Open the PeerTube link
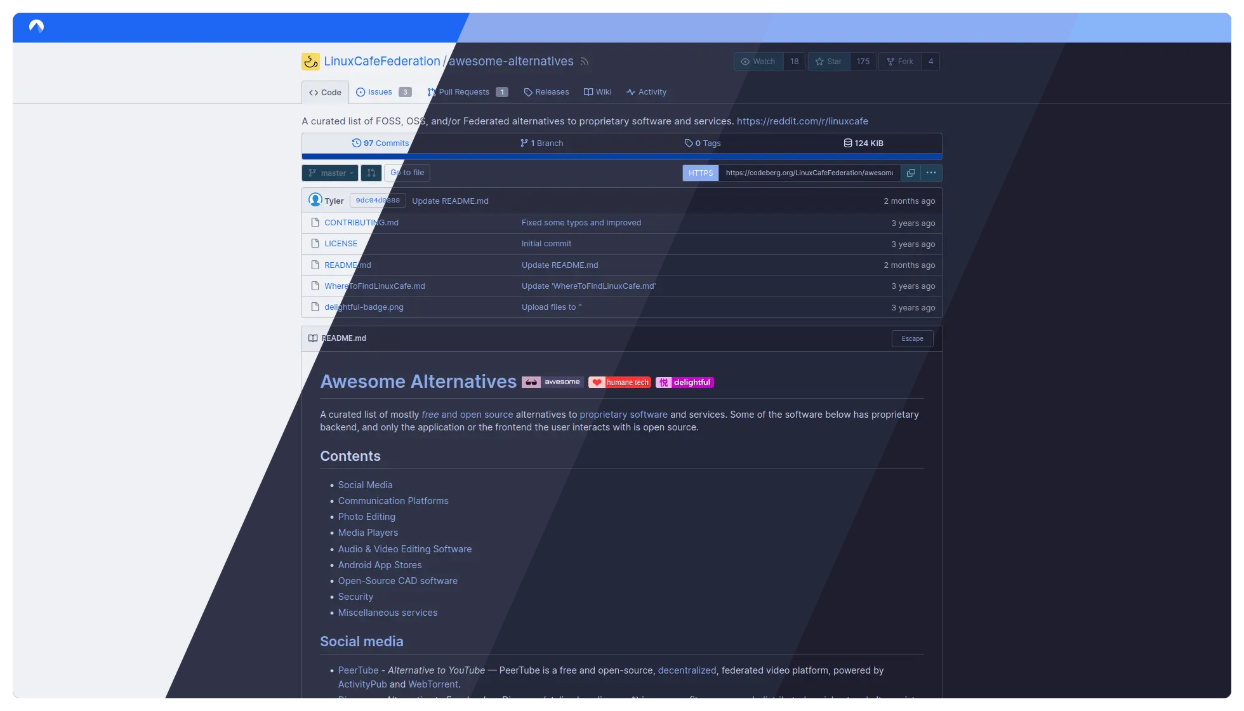The width and height of the screenshot is (1244, 711). (x=359, y=670)
